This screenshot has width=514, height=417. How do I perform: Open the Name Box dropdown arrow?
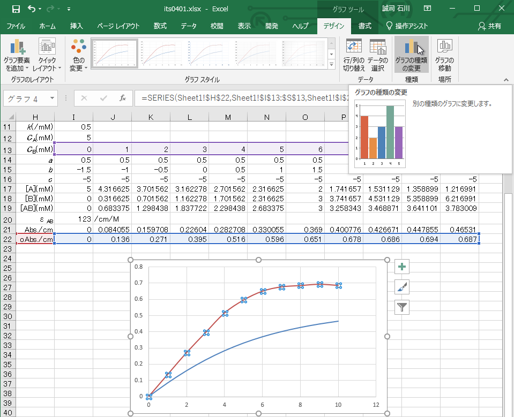pos(52,98)
